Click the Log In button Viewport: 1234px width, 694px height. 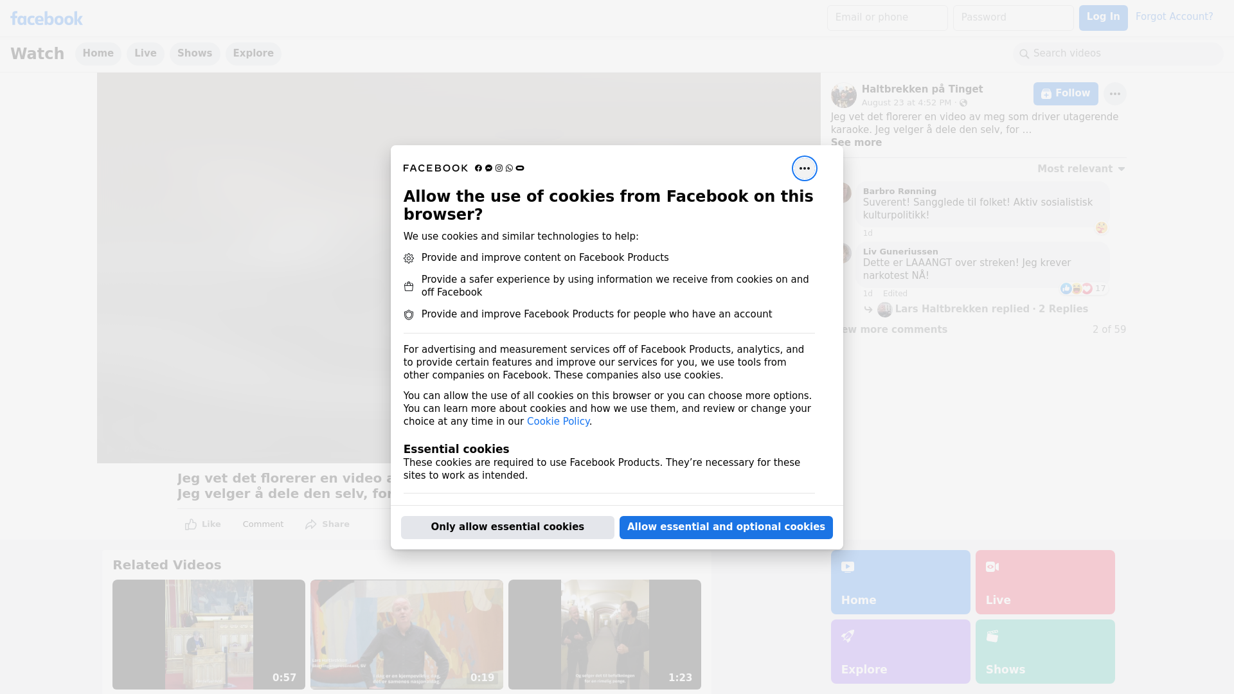click(x=1103, y=18)
